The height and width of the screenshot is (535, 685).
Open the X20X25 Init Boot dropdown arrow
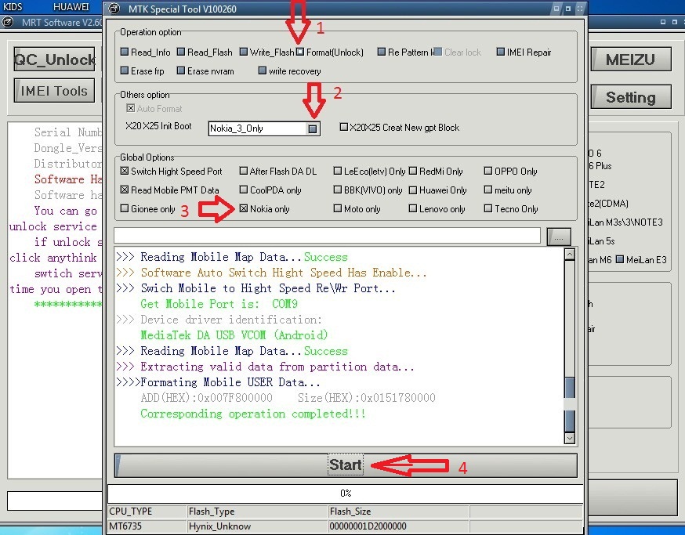(x=313, y=128)
